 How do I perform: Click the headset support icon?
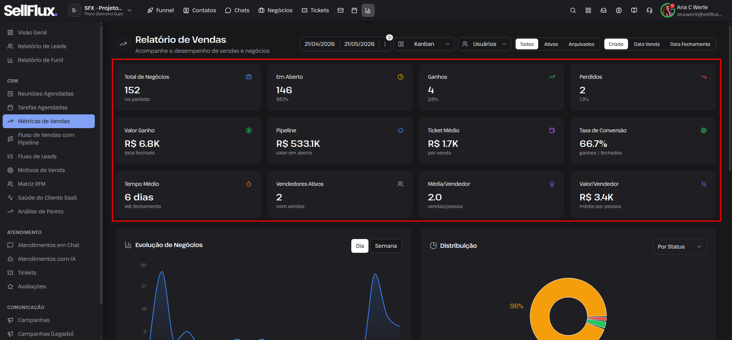click(649, 10)
